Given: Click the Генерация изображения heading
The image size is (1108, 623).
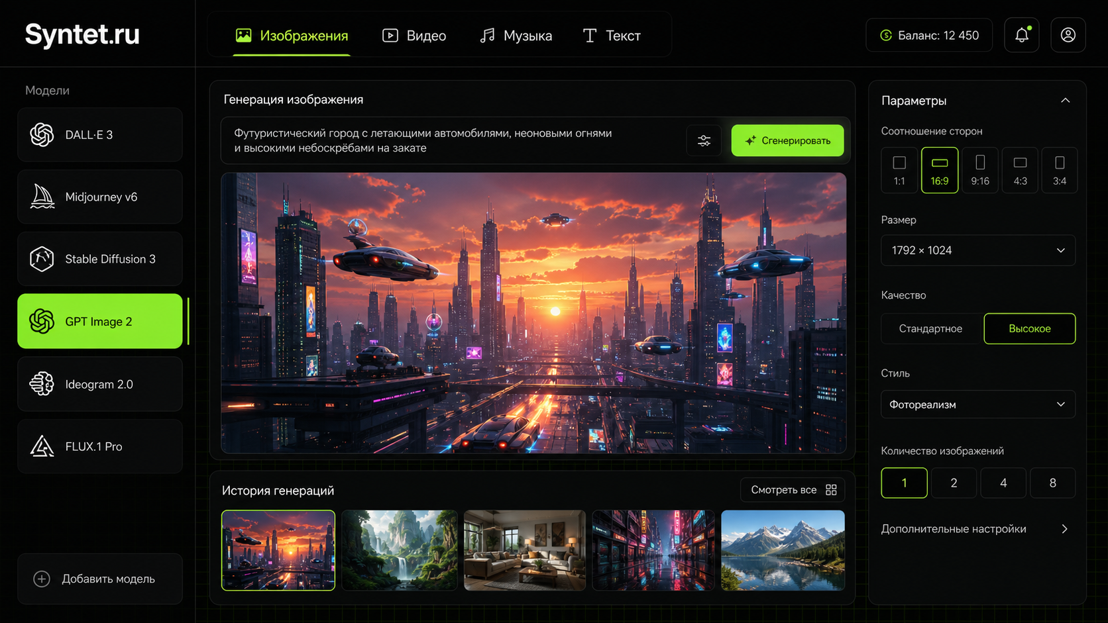Looking at the screenshot, I should tap(294, 99).
